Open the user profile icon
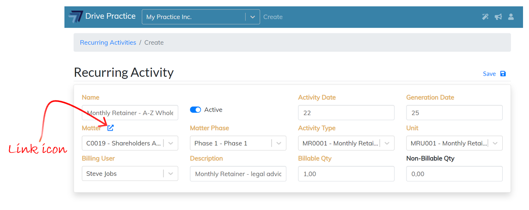The width and height of the screenshot is (529, 210). point(511,17)
